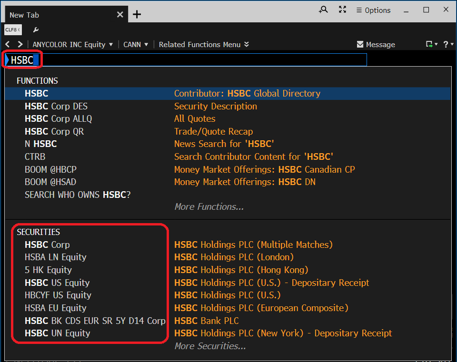Select HSBC BK CDS EUR SR 5Y security

(x=95, y=321)
